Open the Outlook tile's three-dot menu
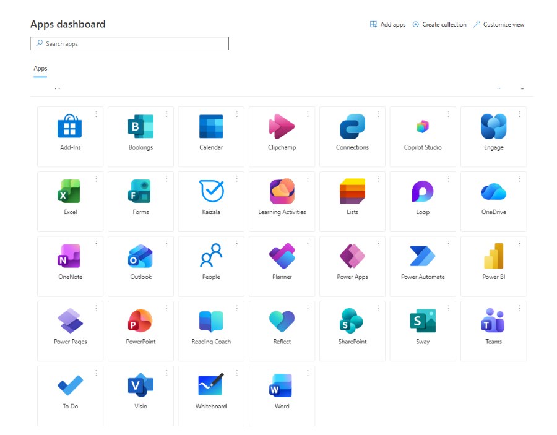Viewport: 557px width, 435px height. 166,243
